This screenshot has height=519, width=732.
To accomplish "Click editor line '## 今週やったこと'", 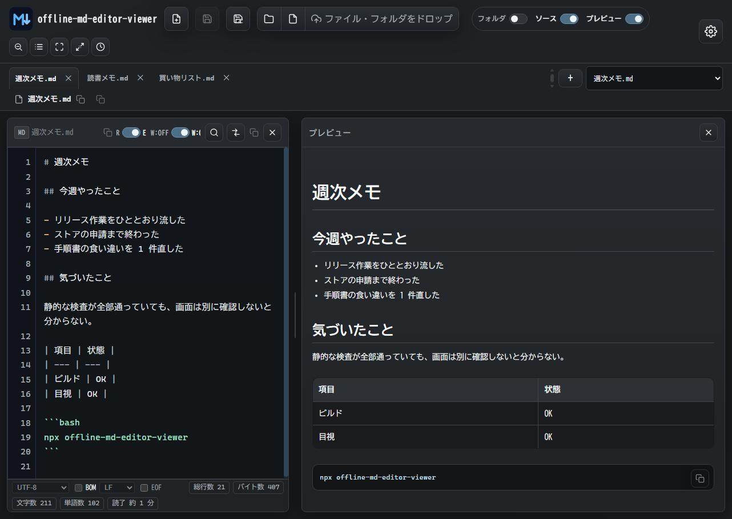I will (x=82, y=191).
